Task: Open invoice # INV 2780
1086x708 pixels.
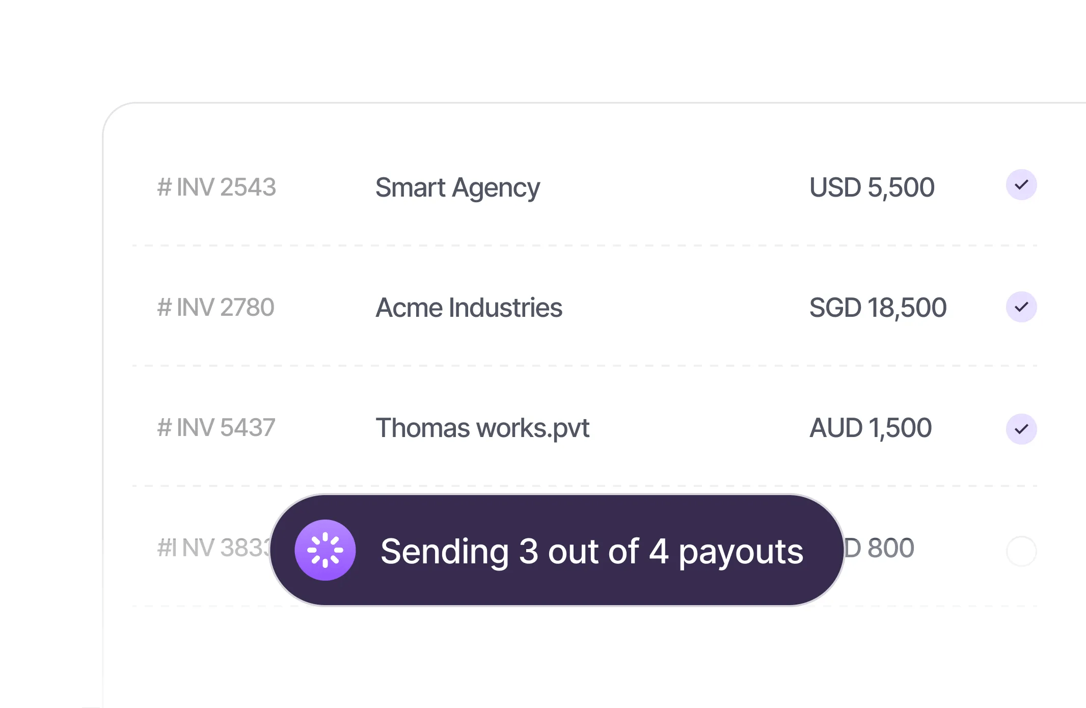Action: tap(215, 307)
